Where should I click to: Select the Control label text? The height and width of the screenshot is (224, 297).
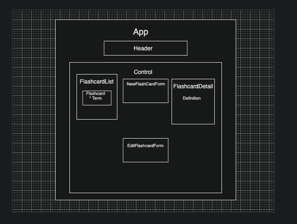click(x=143, y=72)
